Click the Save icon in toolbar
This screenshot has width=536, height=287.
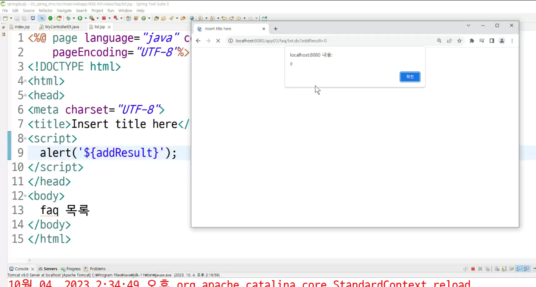17,18
